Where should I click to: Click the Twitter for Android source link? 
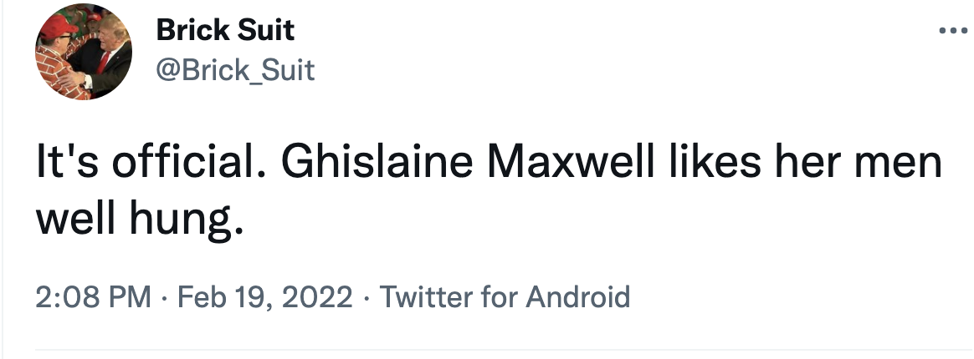tap(505, 296)
